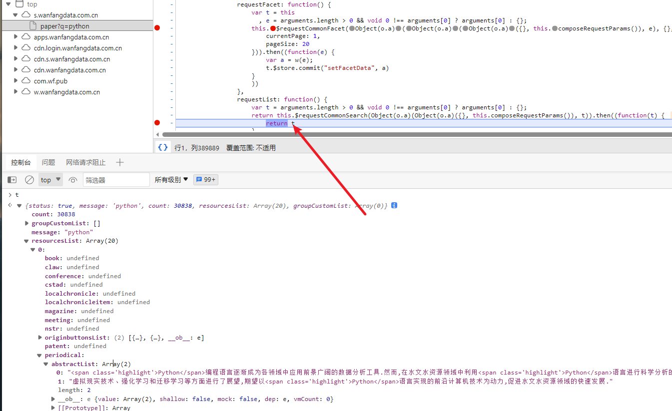Image resolution: width=672 pixels, height=411 pixels.
Task: Click the localchronicle: undefined property
Action: 90,294
